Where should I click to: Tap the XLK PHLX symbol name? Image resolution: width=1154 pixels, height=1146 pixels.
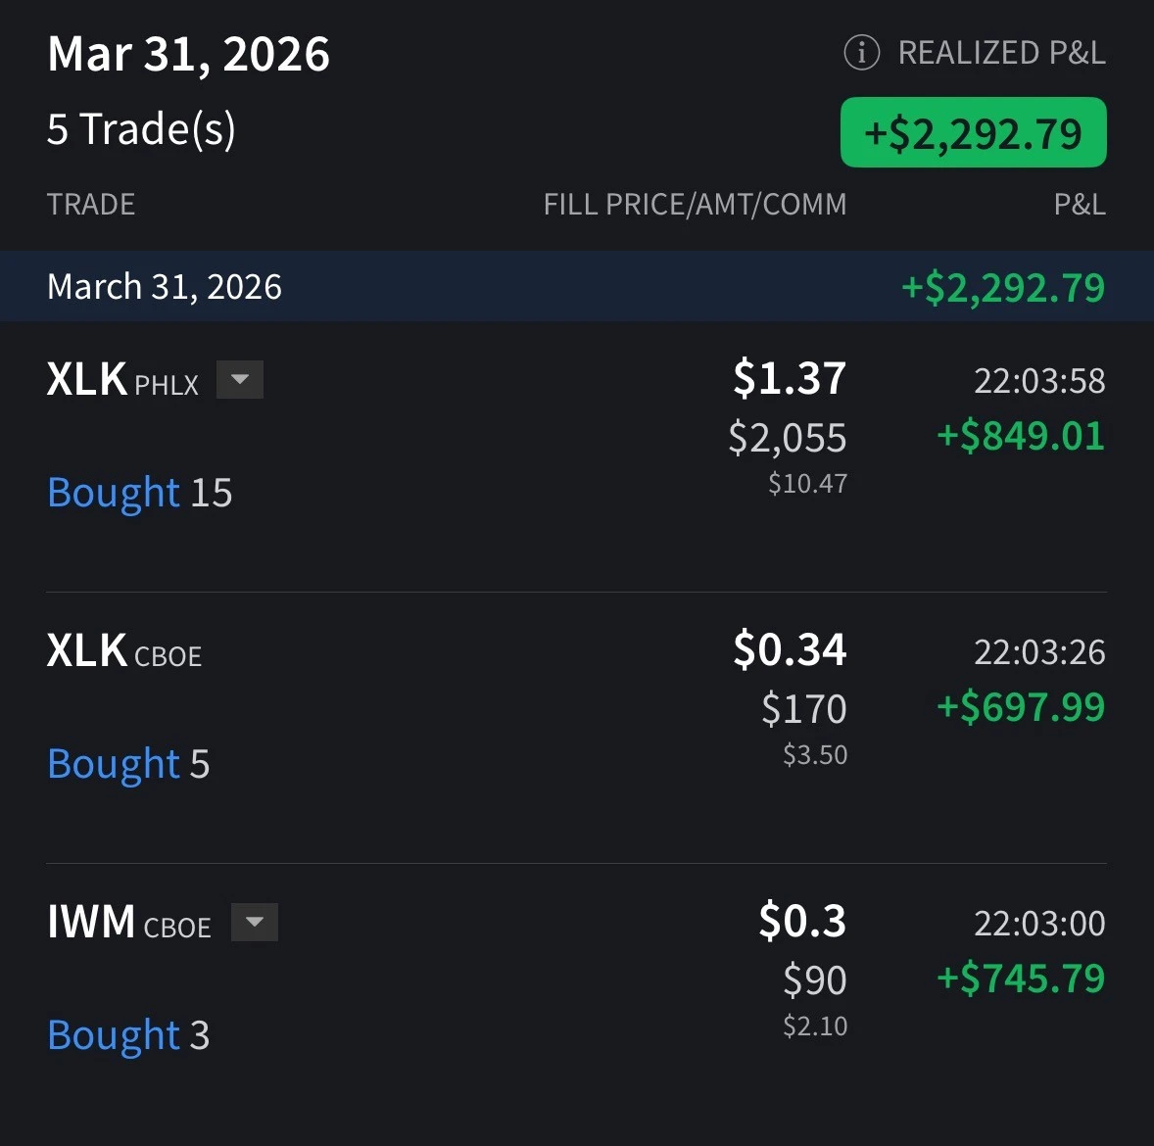[86, 380]
